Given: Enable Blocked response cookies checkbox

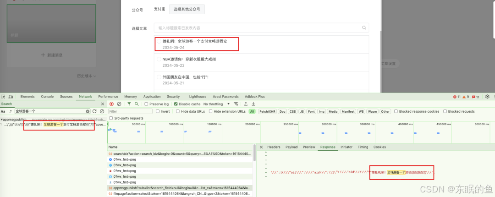Looking at the screenshot, I should [x=396, y=111].
